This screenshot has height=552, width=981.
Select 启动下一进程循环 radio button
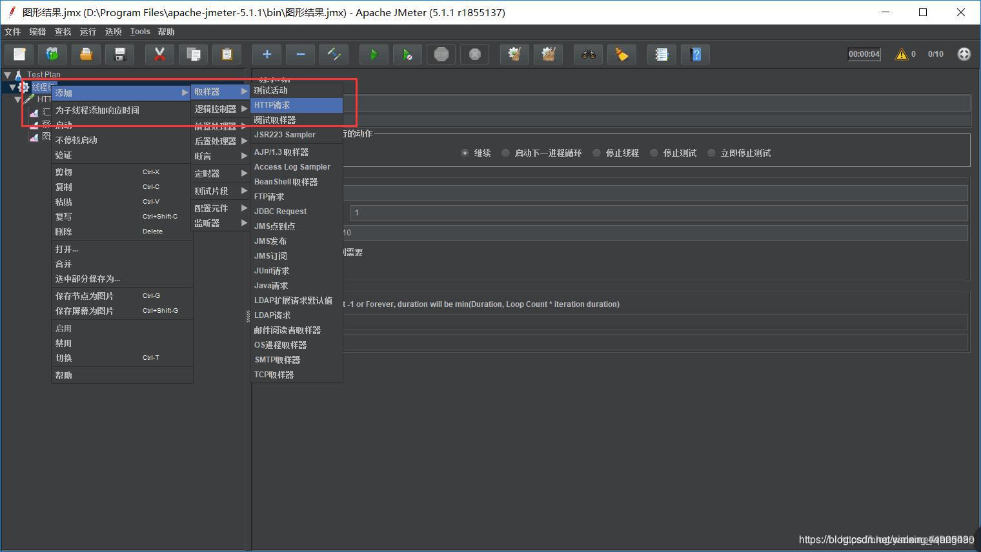(x=505, y=153)
